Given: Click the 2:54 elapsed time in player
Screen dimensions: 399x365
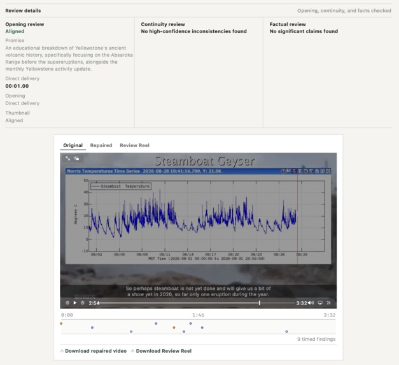Looking at the screenshot, I should pos(94,303).
